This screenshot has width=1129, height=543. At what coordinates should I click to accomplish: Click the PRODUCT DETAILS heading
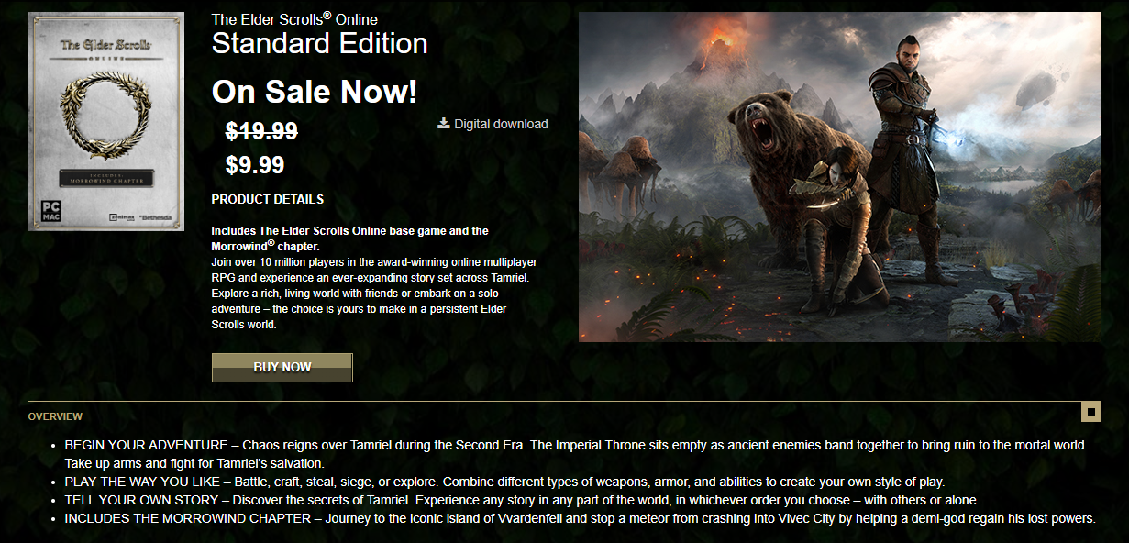267,199
